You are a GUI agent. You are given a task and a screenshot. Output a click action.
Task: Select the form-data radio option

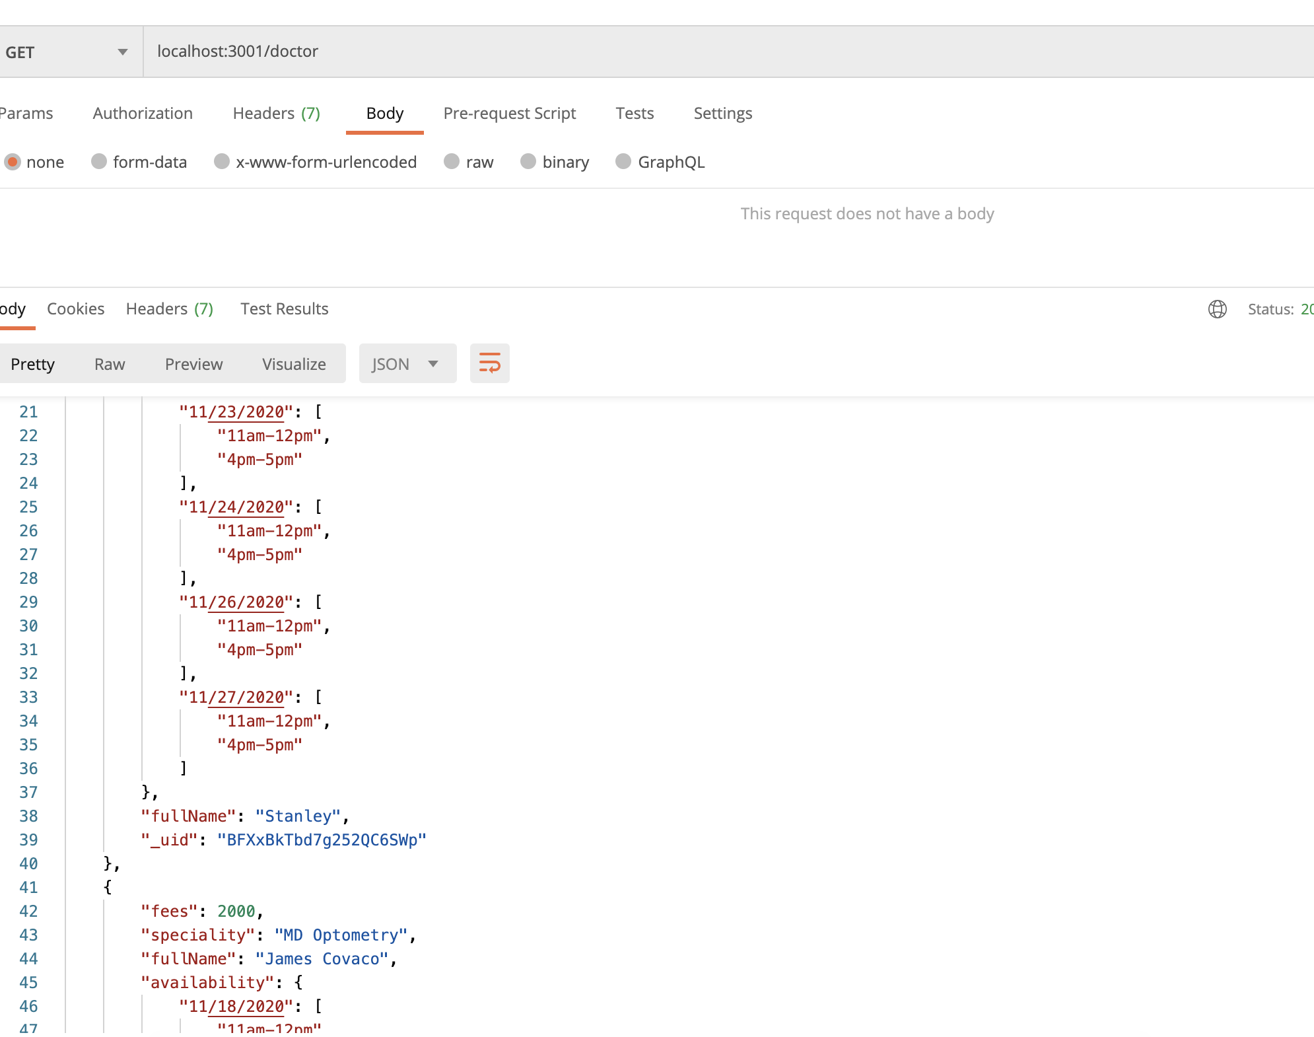click(x=99, y=162)
